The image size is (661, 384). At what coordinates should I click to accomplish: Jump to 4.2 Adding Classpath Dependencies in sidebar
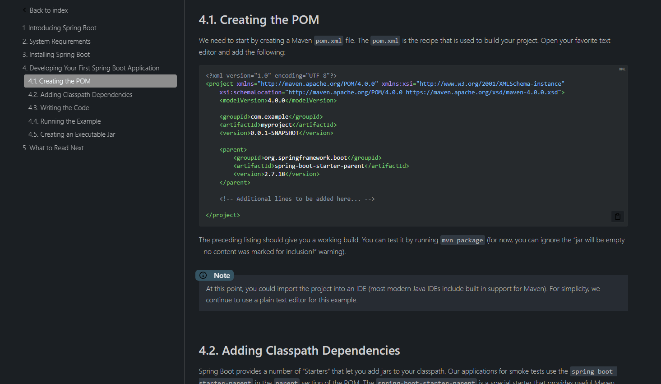coord(80,95)
